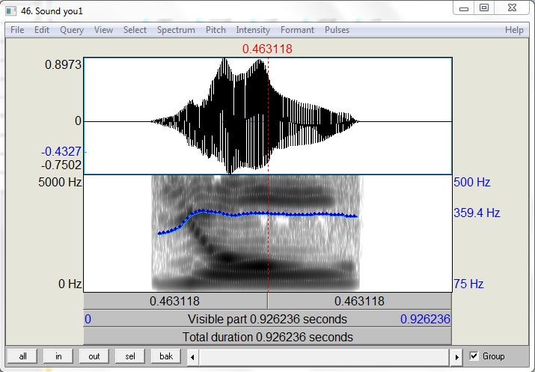Open the Pitch menu

point(215,30)
